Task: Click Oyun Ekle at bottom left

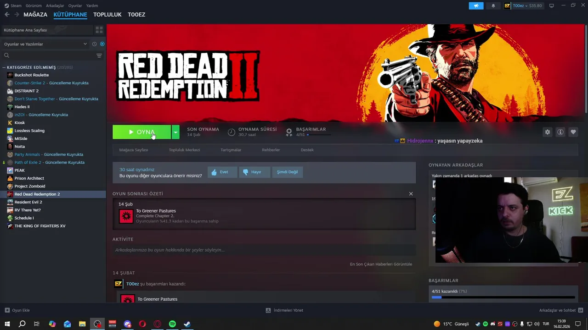Action: 17,310
